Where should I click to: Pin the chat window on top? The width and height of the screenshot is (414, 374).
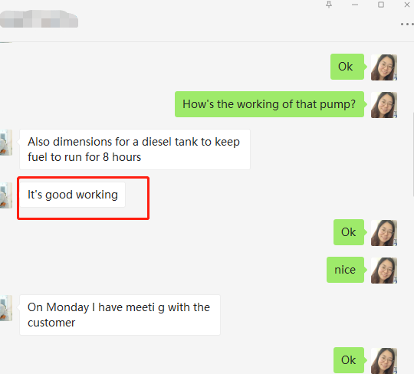tap(329, 5)
